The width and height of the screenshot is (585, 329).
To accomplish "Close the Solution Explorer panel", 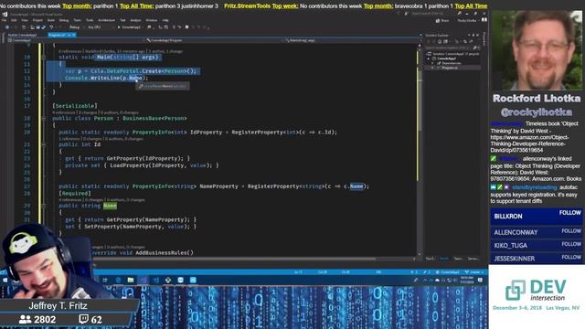I will tap(477, 35).
